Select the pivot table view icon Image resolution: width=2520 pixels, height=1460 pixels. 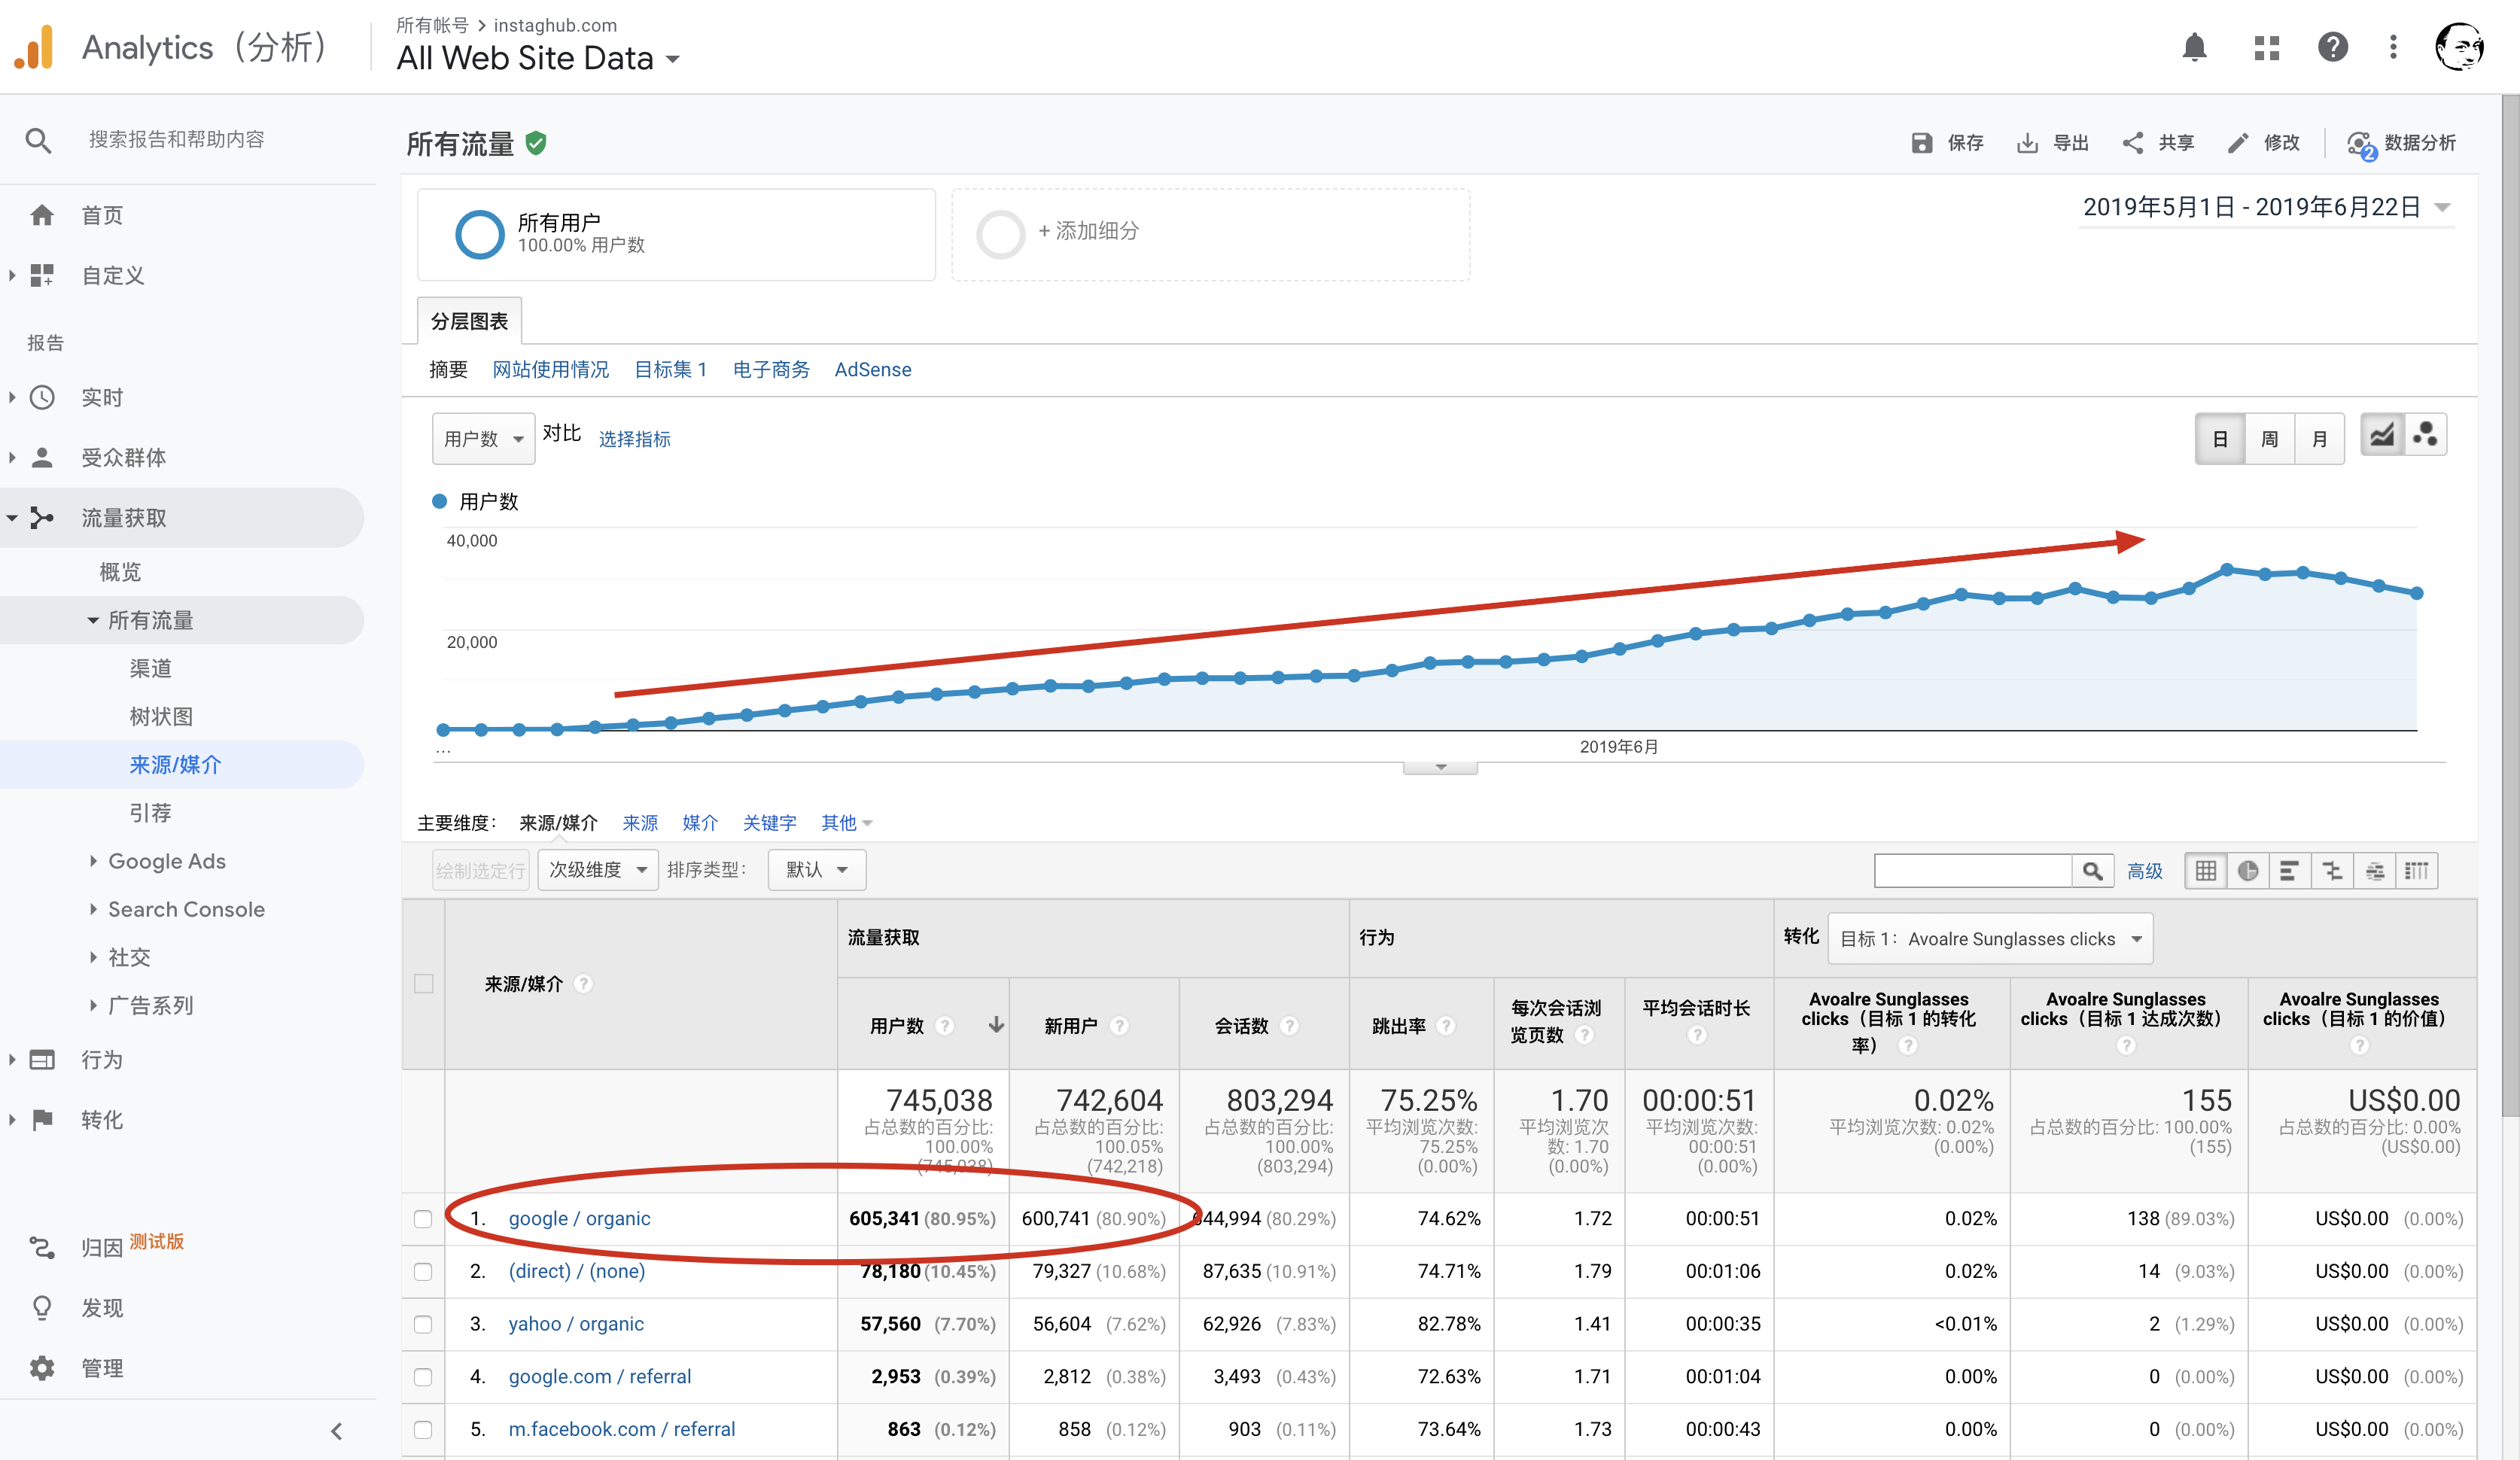(2416, 870)
